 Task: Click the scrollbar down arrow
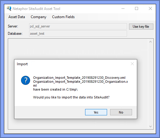point(150,127)
